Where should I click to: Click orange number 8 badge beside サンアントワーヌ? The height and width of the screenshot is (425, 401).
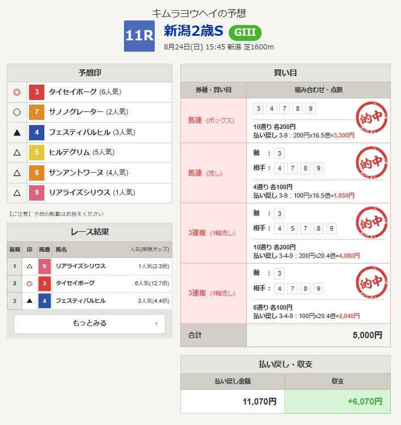coord(36,173)
